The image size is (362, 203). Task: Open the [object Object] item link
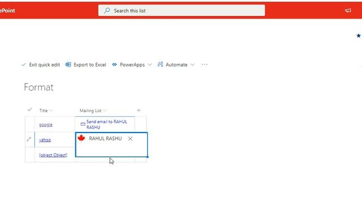(53, 155)
